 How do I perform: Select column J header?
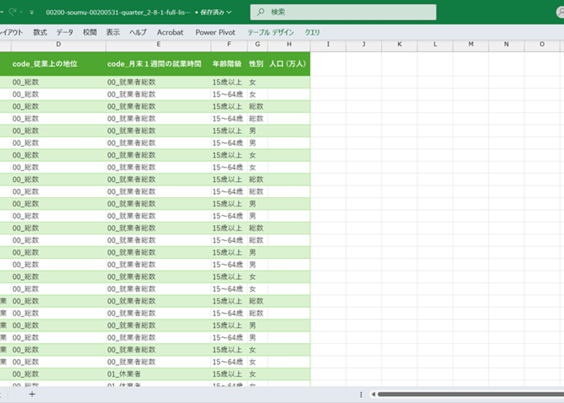(364, 45)
